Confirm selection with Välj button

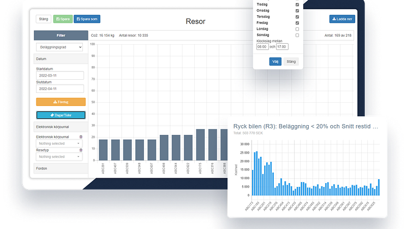coord(275,62)
